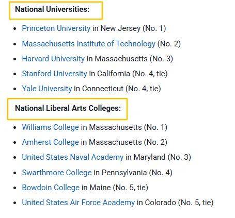The height and width of the screenshot is (218, 235).
Task: Click the 'in Maryland (No. 3)' text
Action: pyautogui.click(x=158, y=157)
